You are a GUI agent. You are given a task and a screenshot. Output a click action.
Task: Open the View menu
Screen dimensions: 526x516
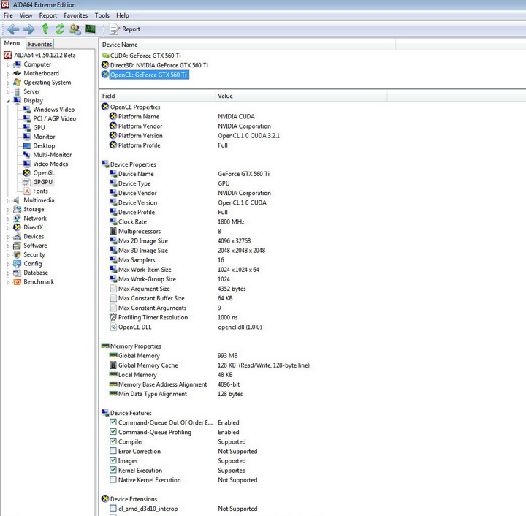click(26, 15)
